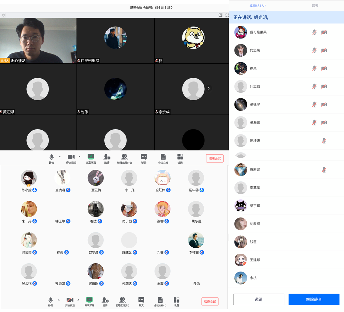This screenshot has height=312, width=344.
Task: Click the 停止视频 camera icon
Action: click(71, 157)
